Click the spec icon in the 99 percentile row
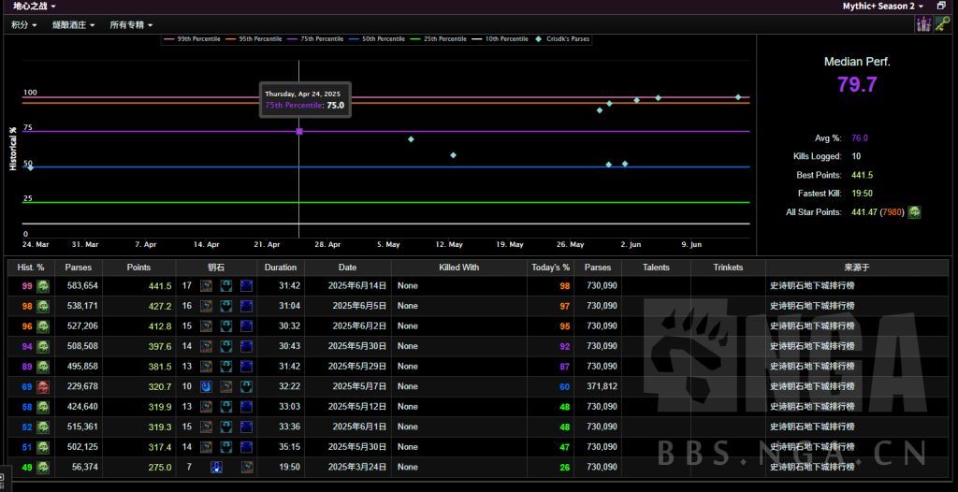958x492 pixels. [x=43, y=286]
